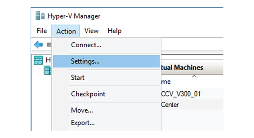This screenshot has width=254, height=138.
Task: Select the server node under Hyper-V Manager tree
Action: pos(48,70)
